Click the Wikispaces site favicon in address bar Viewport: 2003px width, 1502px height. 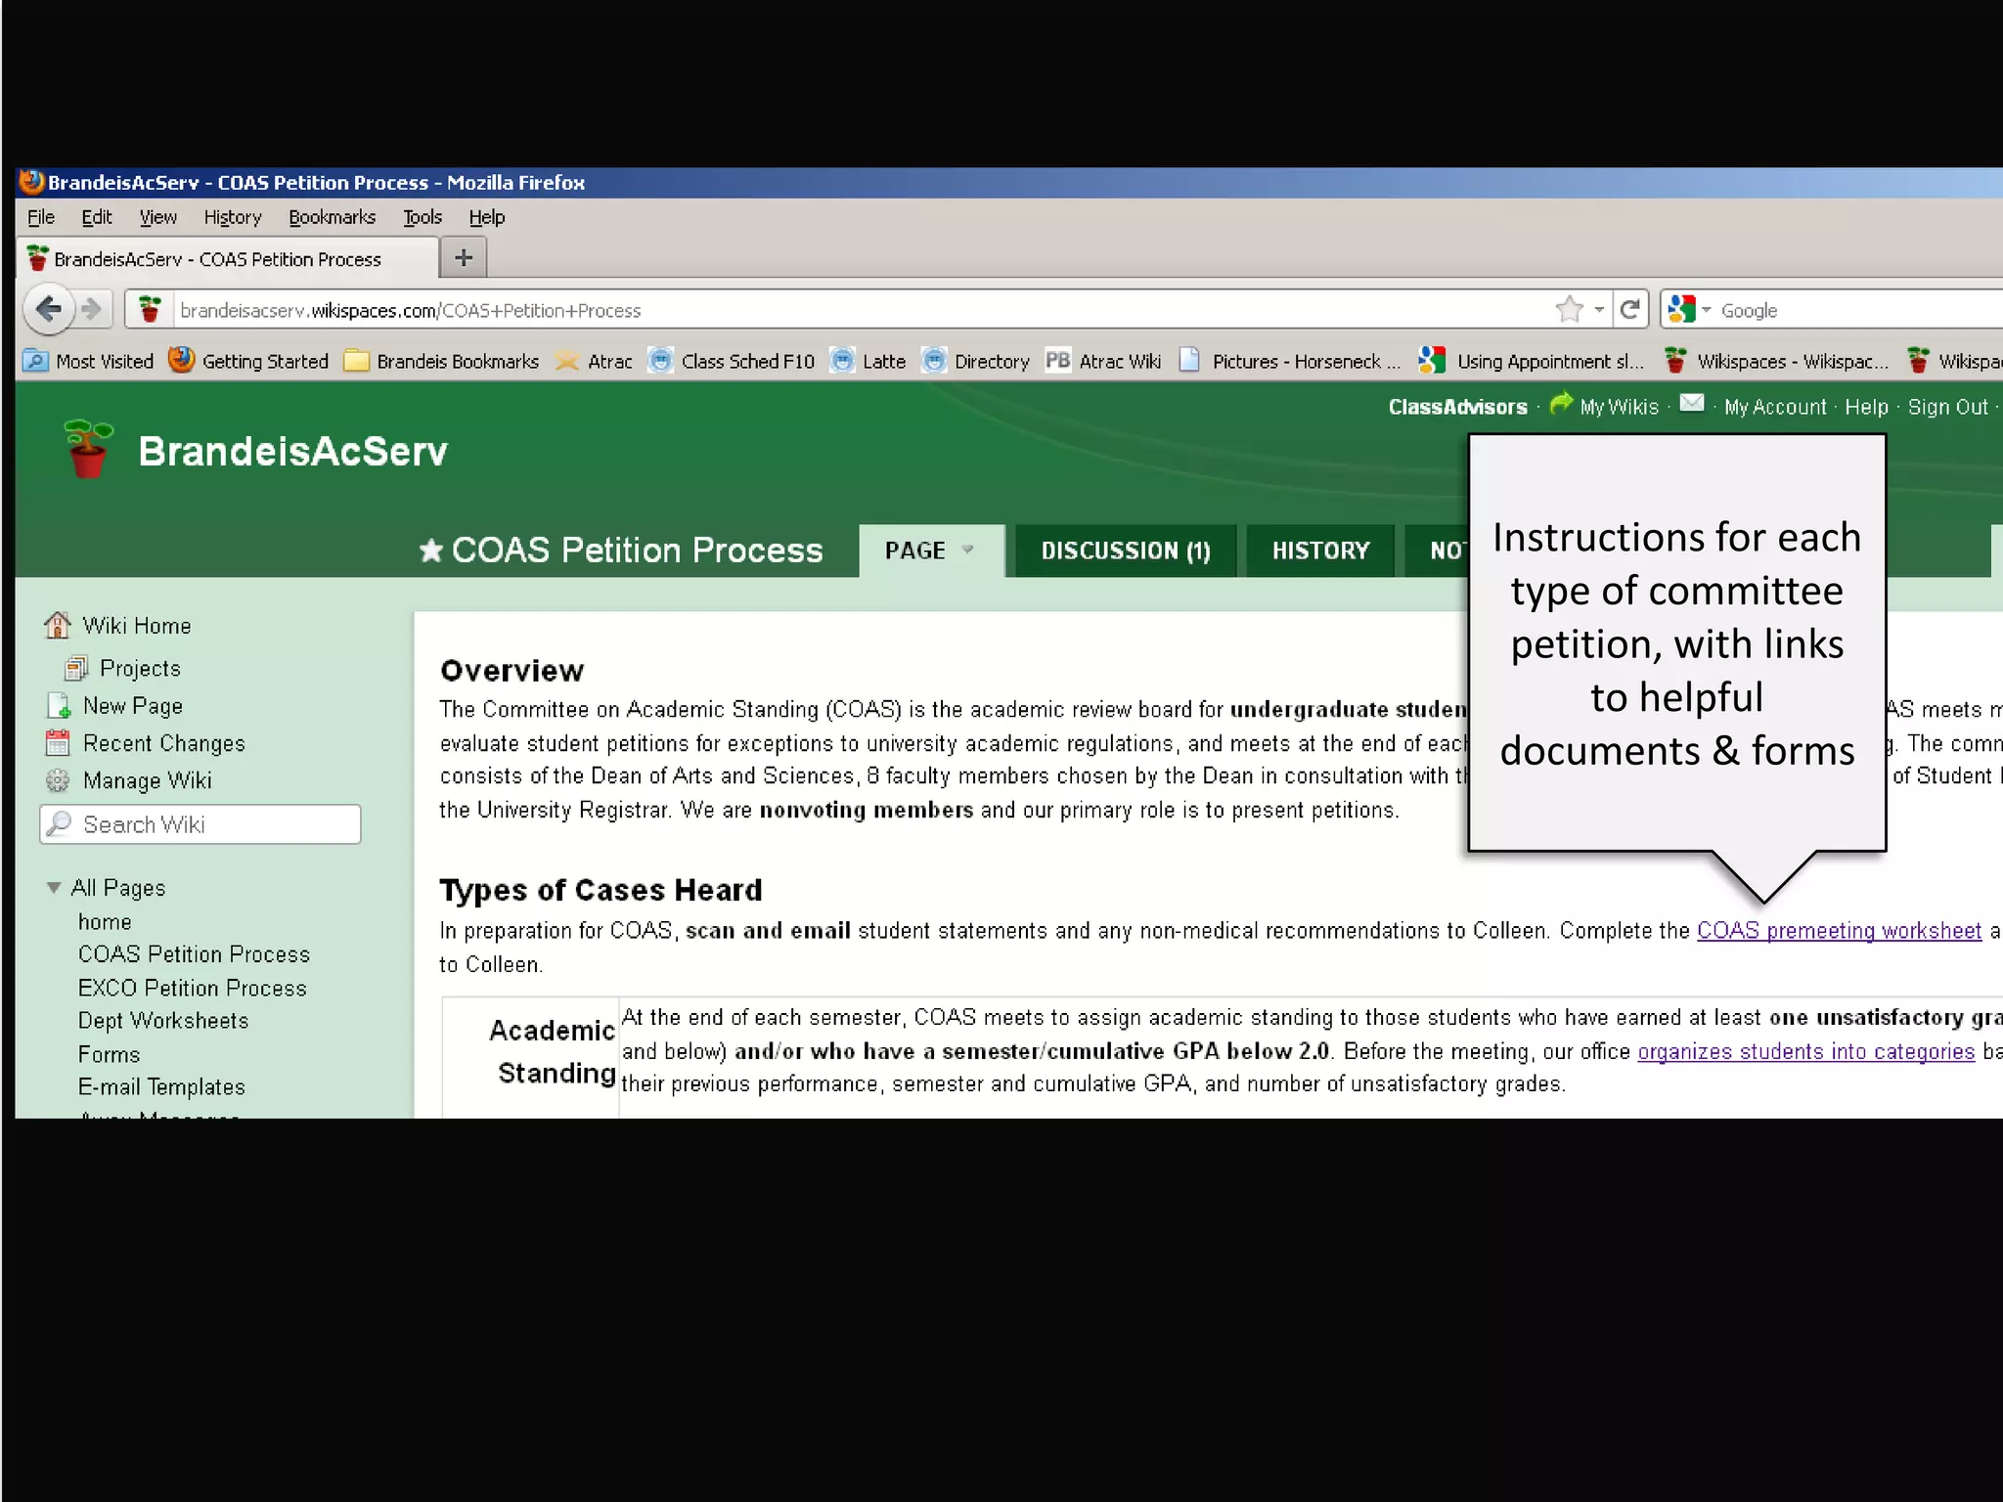(150, 310)
